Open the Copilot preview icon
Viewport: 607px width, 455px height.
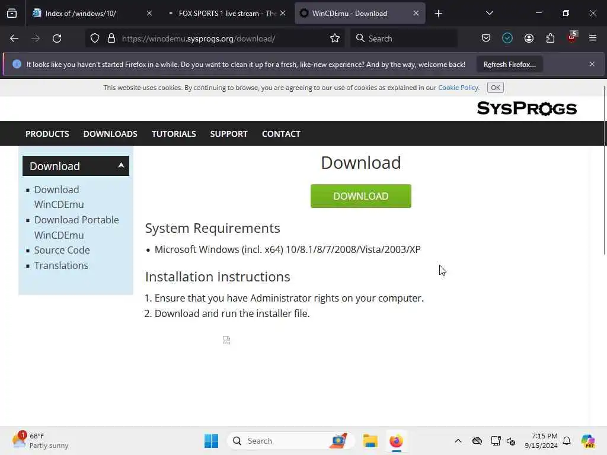coord(588,441)
